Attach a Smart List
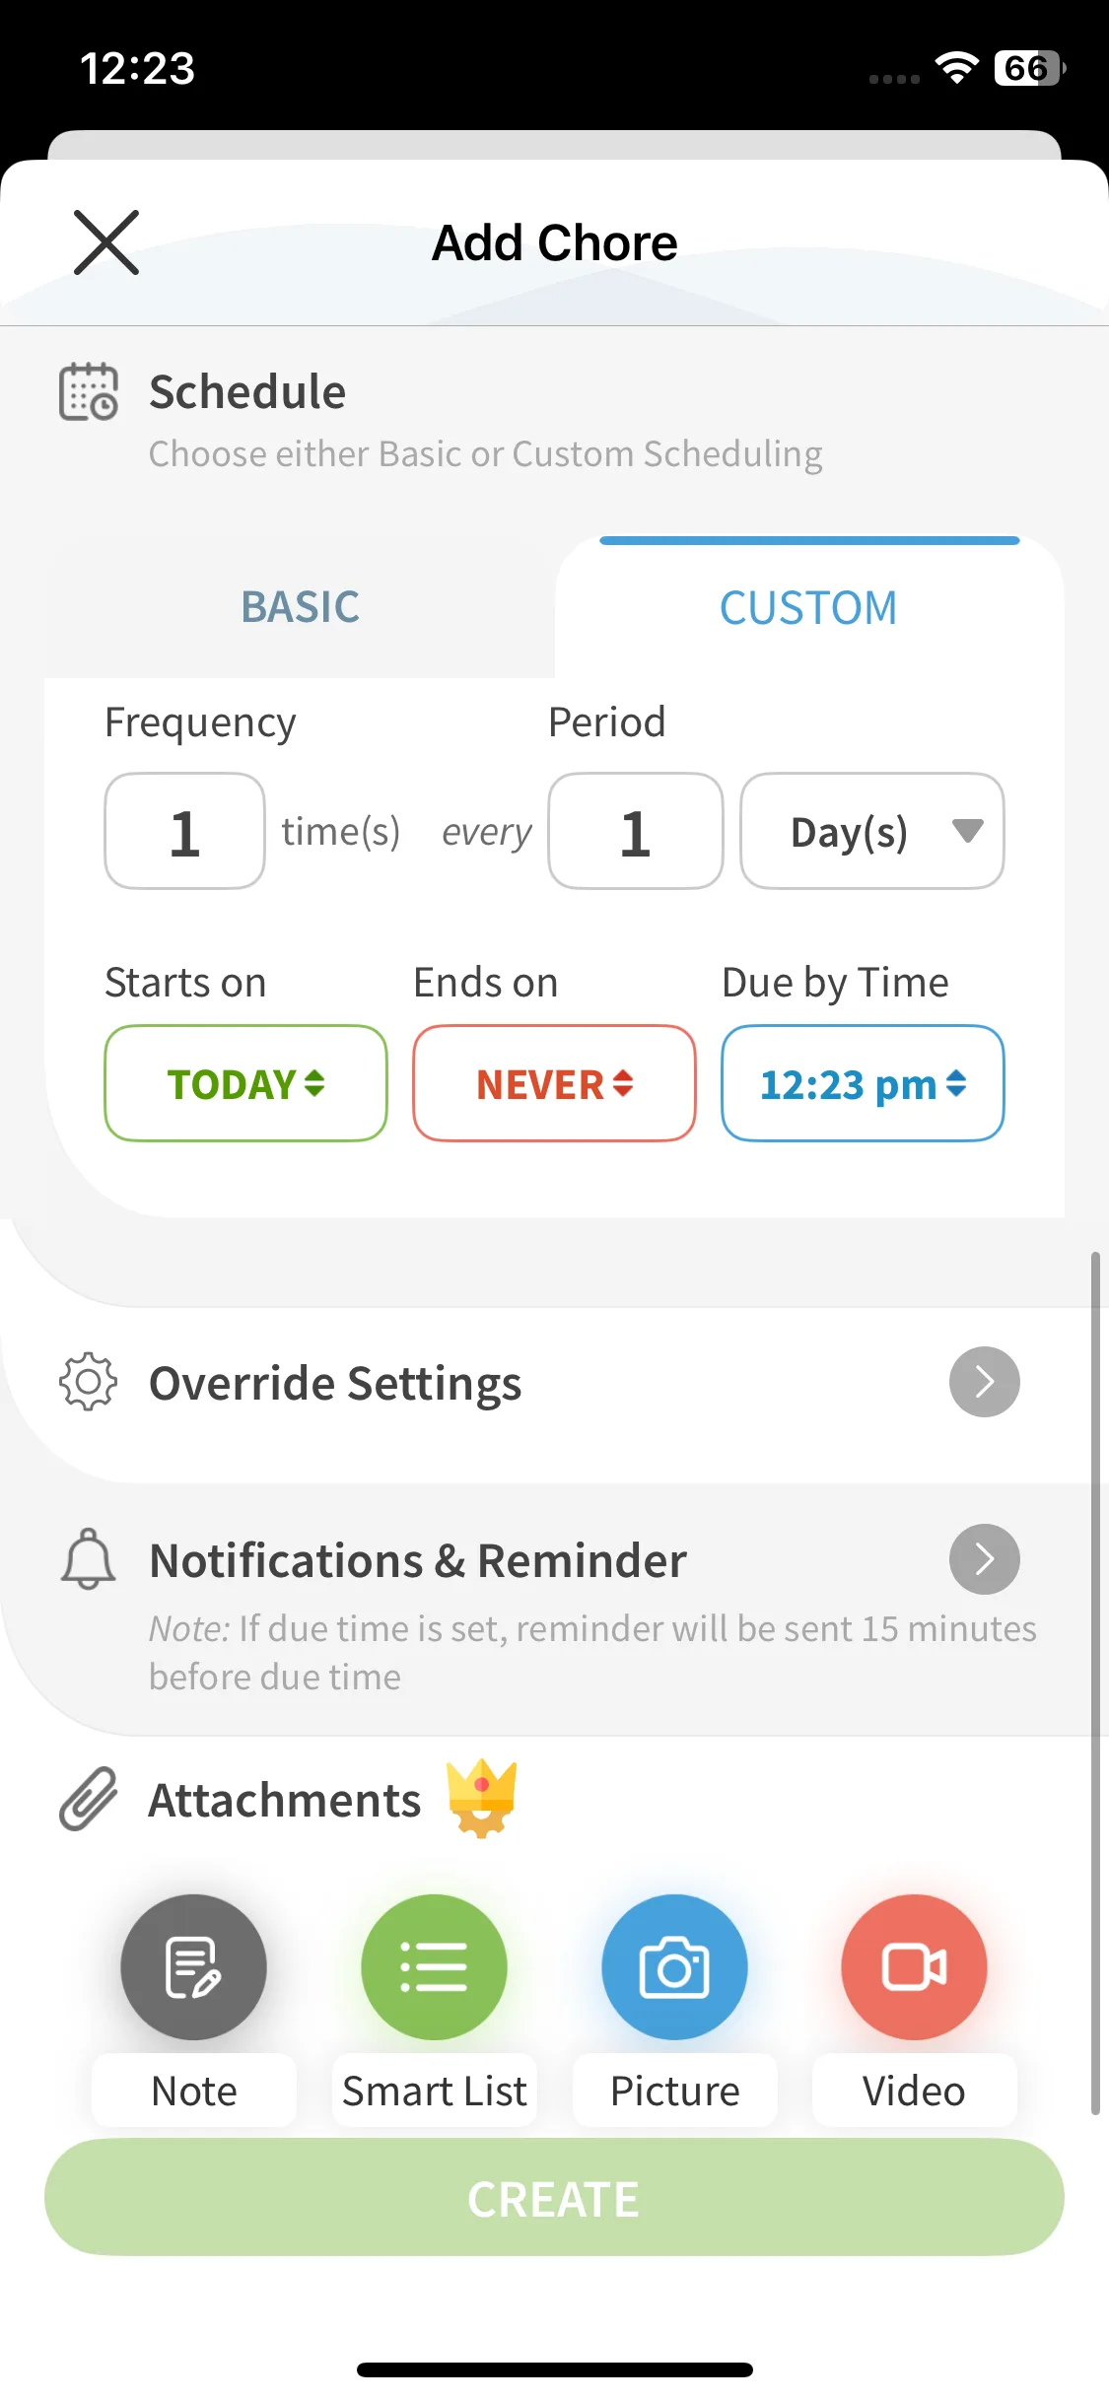The image size is (1109, 2401). pos(434,1967)
